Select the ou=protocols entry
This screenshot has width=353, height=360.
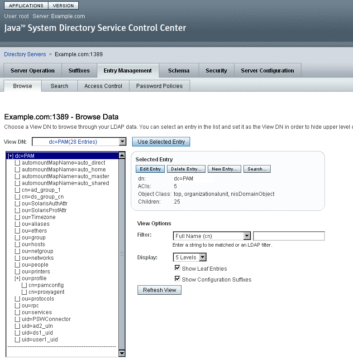click(38, 299)
